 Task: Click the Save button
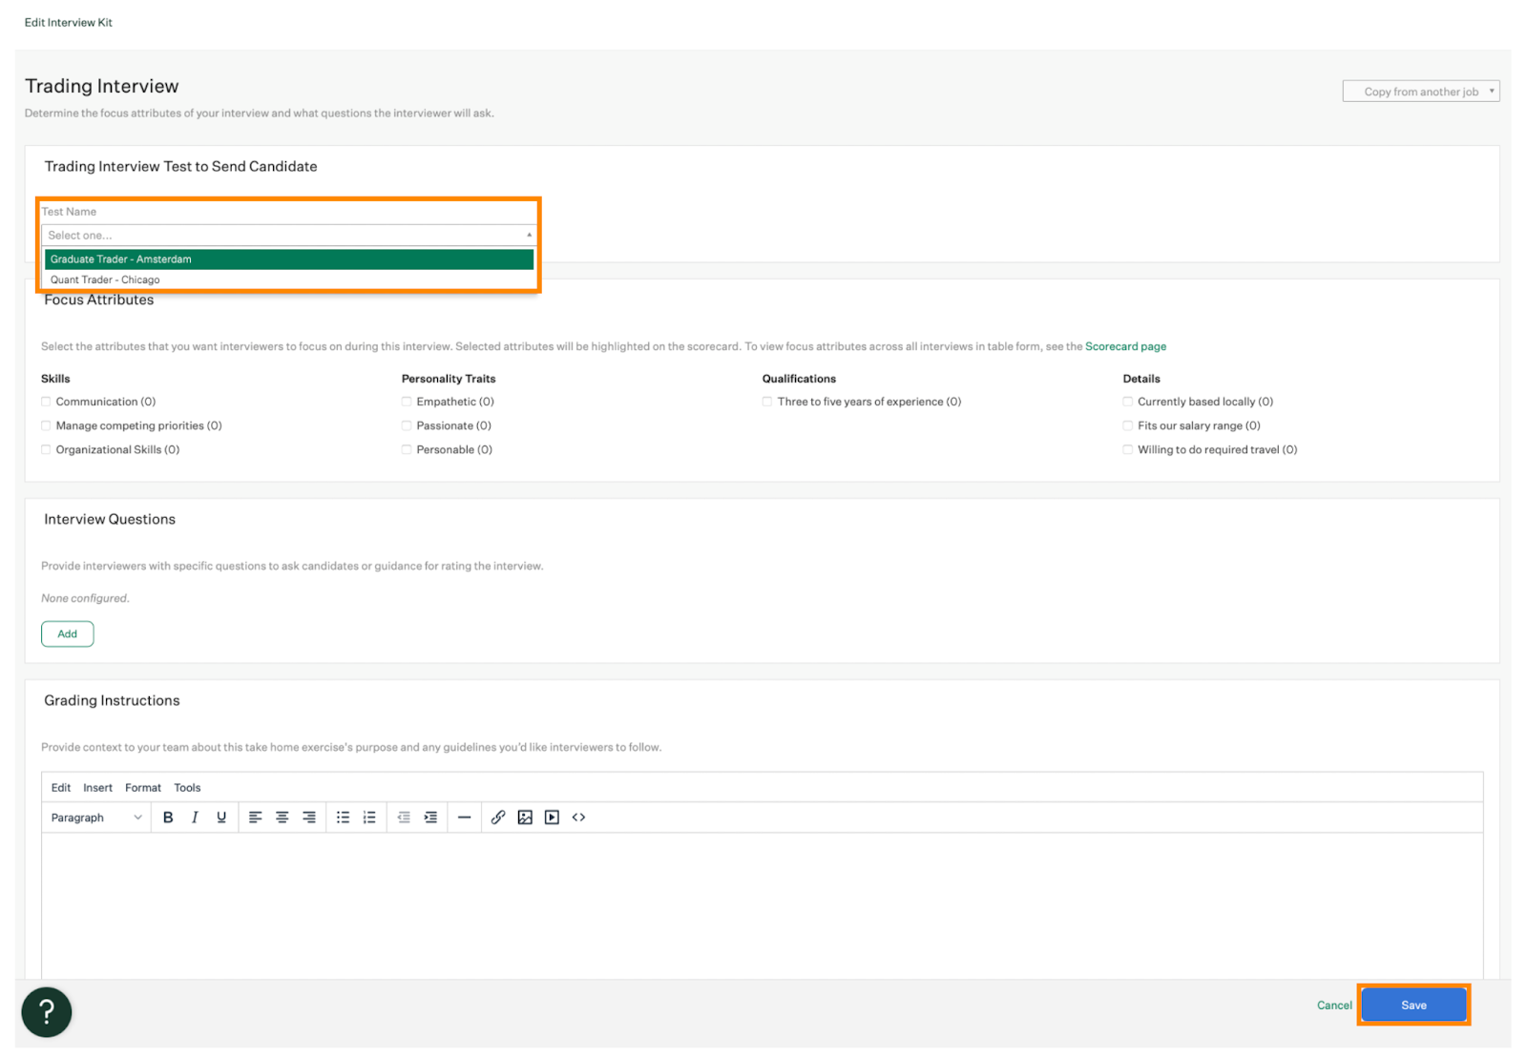pos(1413,1005)
